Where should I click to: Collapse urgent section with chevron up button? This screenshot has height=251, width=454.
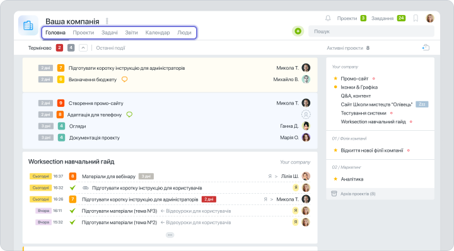click(83, 48)
